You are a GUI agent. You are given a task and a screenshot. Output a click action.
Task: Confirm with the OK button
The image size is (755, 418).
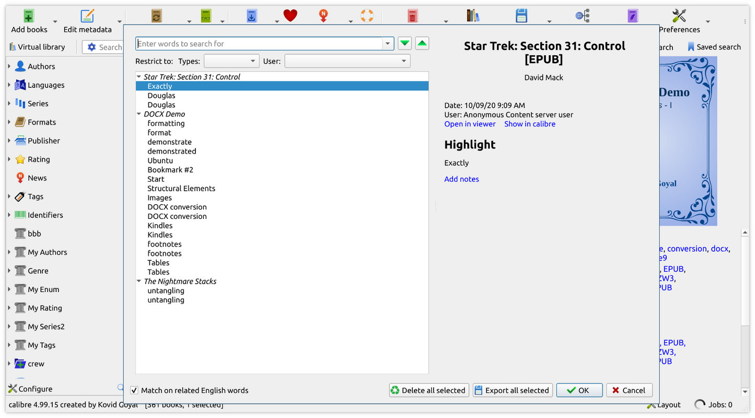(x=579, y=390)
